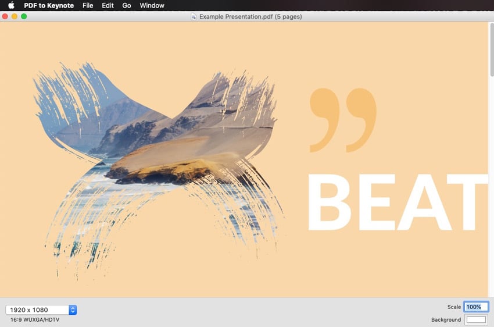Click the PDF document icon in title bar

(x=194, y=17)
